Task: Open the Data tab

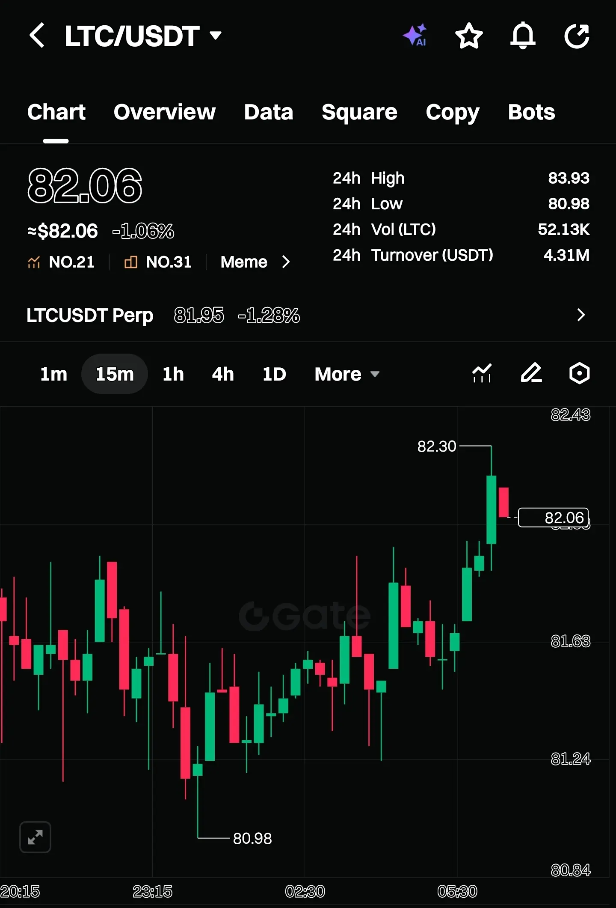Action: pos(269,113)
